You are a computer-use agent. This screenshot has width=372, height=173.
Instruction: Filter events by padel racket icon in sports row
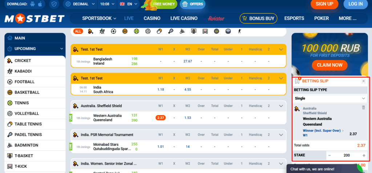(x=171, y=31)
